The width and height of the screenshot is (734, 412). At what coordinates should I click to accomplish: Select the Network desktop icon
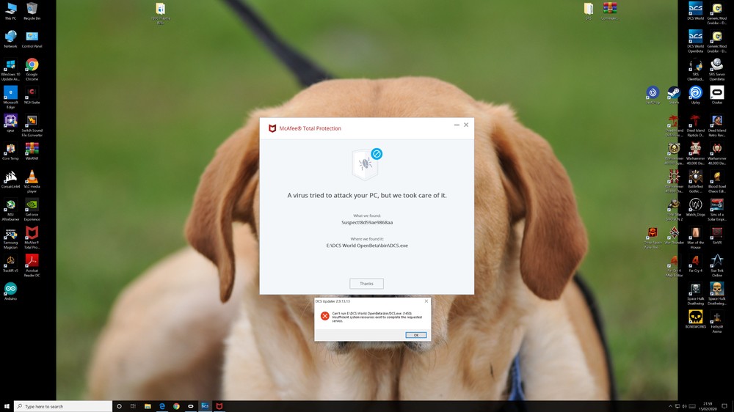click(10, 40)
